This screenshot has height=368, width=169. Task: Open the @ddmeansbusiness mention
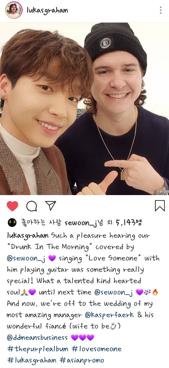click(37, 338)
